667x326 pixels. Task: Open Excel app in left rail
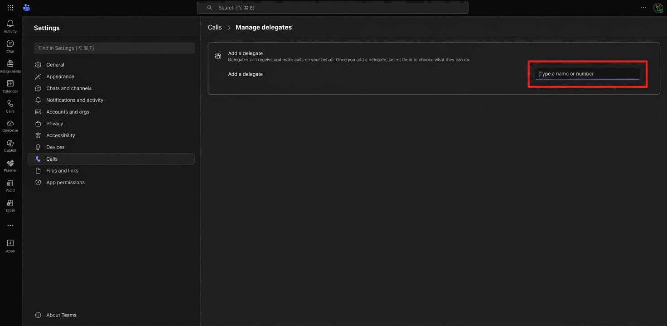pos(10,206)
